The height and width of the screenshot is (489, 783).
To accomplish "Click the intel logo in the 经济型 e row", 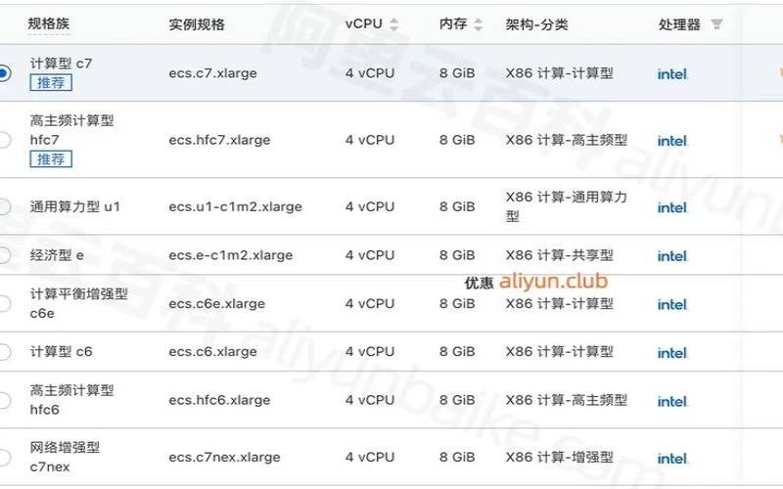I will [672, 256].
